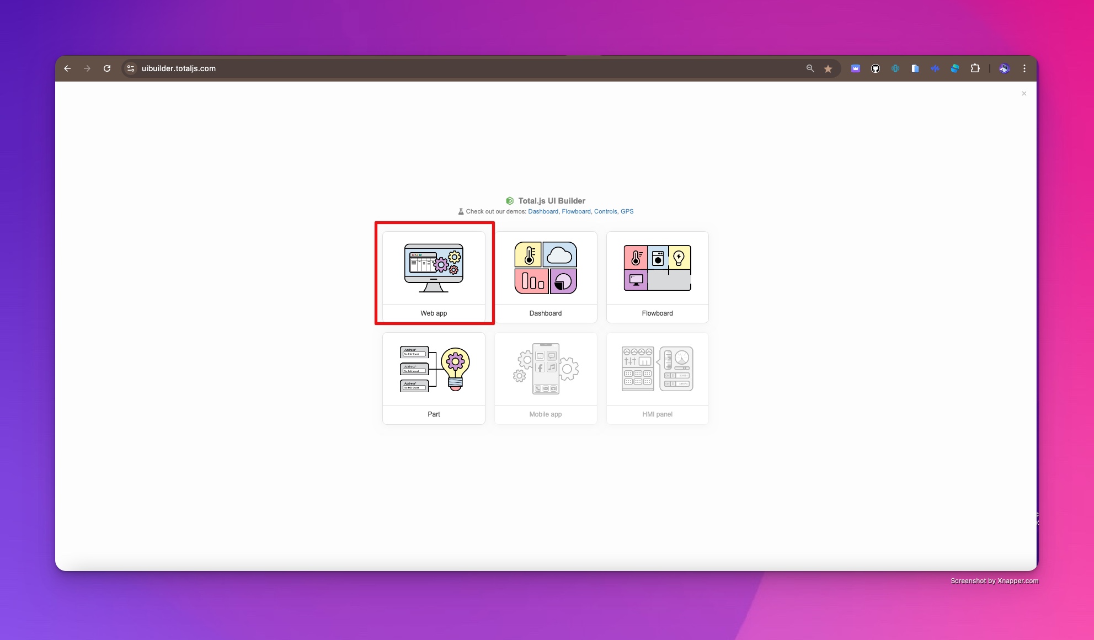
Task: Reload the current page
Action: point(108,68)
